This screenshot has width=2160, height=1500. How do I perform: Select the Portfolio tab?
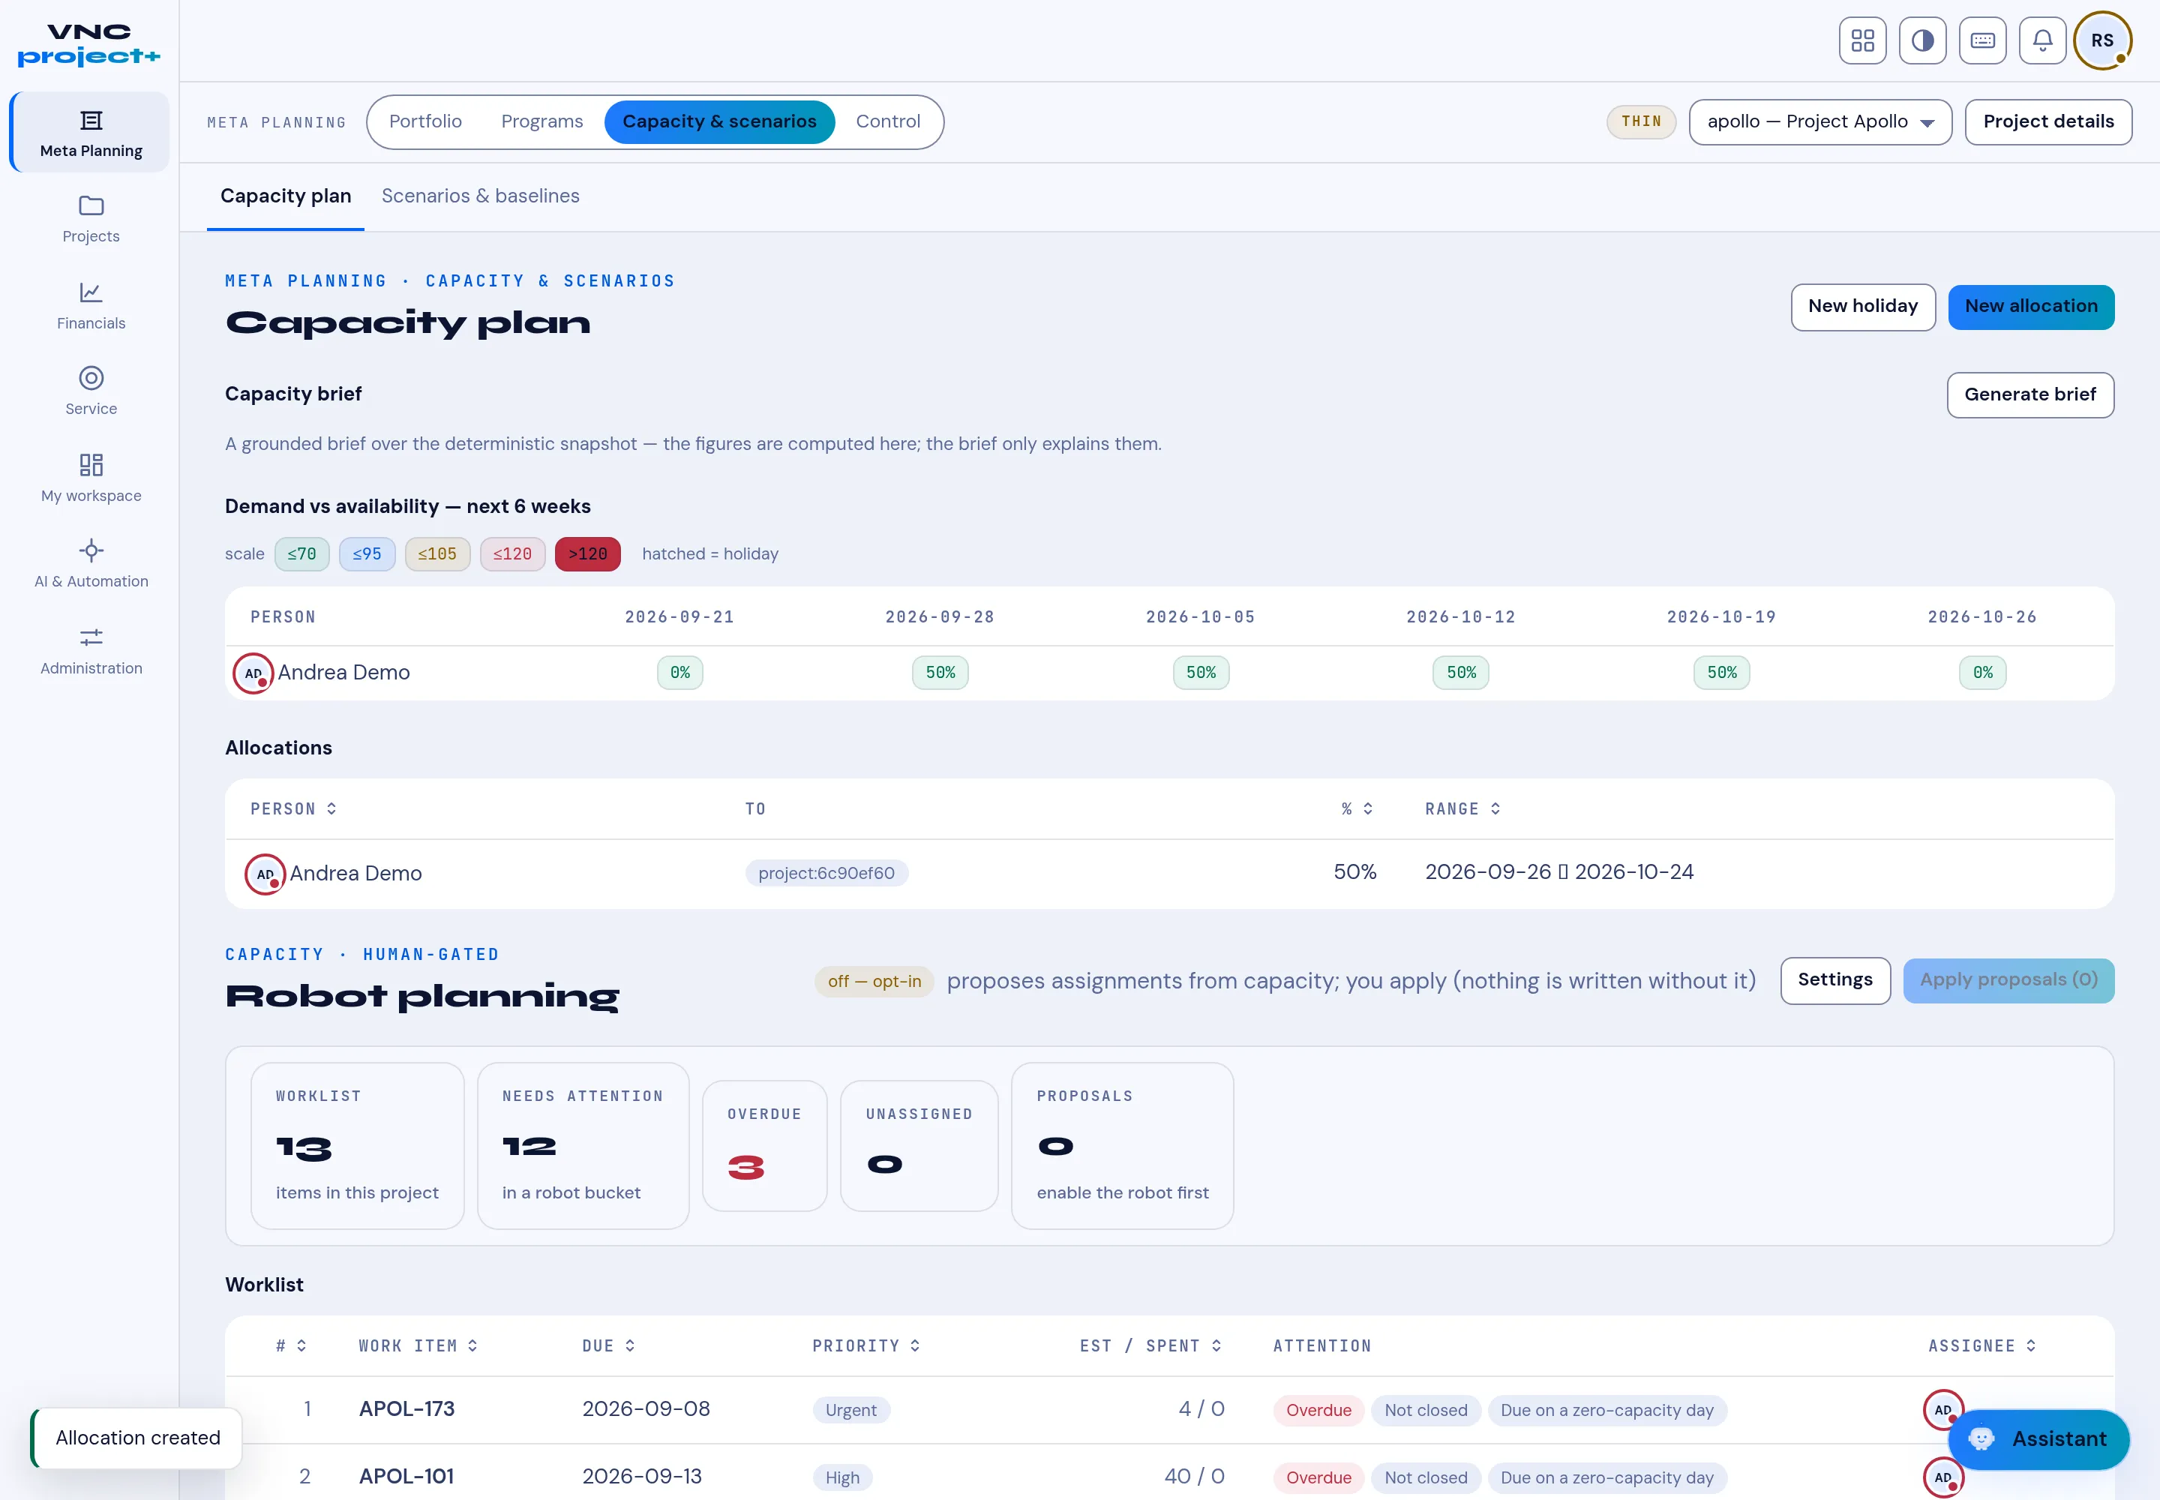tap(424, 122)
